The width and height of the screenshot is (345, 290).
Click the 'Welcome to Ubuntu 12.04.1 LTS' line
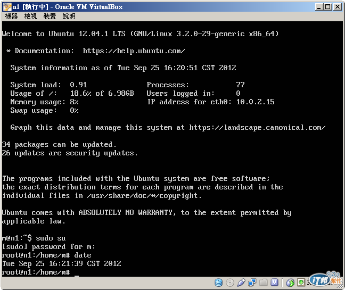pyautogui.click(x=141, y=34)
